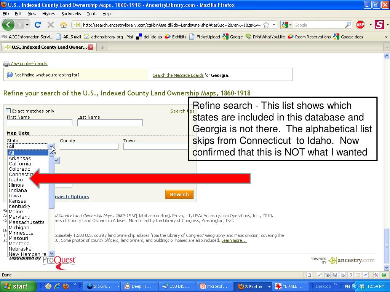Click the First Name input field
Image resolution: width=390 pixels, height=292 pixels.
point(40,123)
